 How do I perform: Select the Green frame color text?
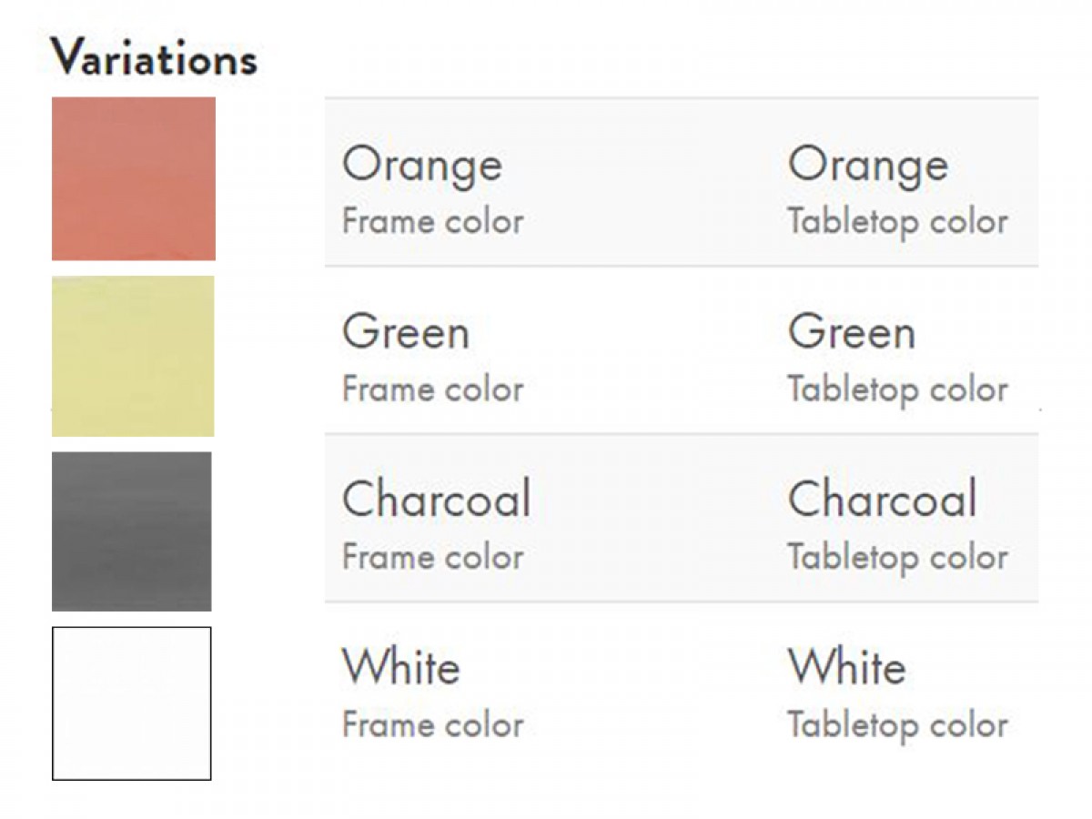406,332
